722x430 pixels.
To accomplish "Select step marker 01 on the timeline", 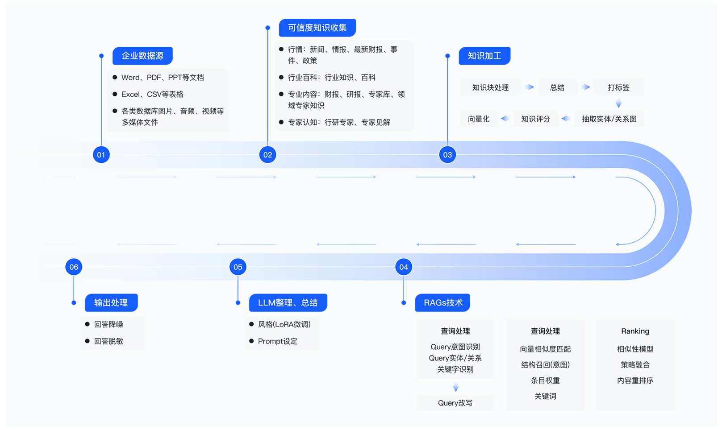I will [101, 155].
